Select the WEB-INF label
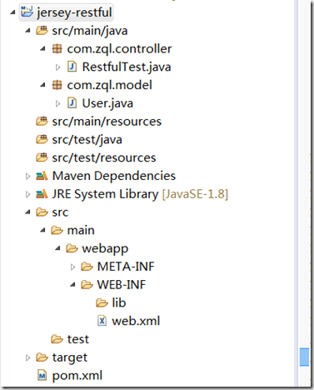314x390 pixels. (x=122, y=285)
